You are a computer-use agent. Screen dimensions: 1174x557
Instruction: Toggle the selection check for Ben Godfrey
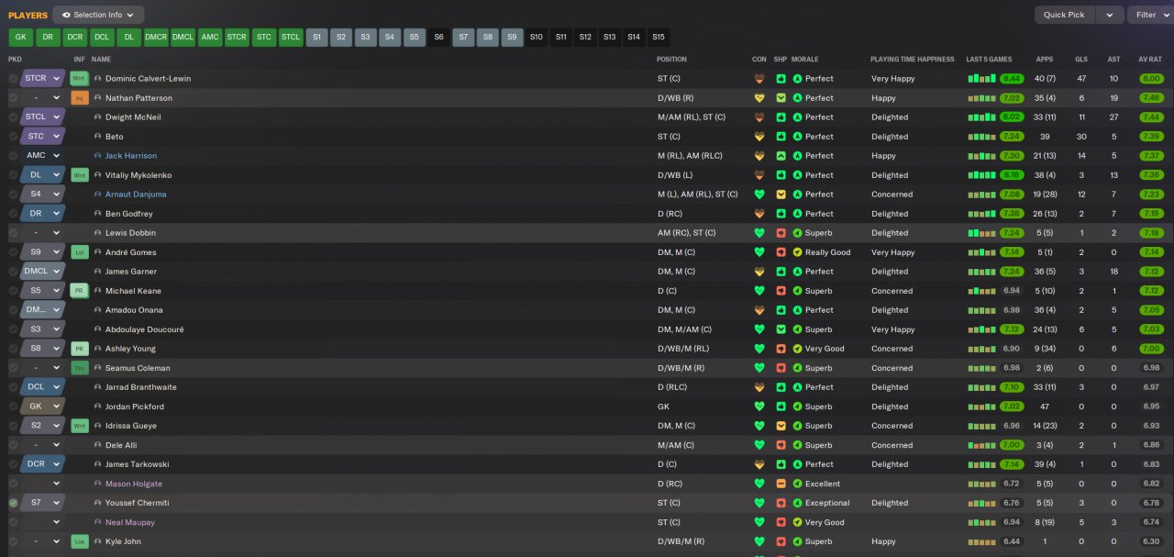click(13, 214)
